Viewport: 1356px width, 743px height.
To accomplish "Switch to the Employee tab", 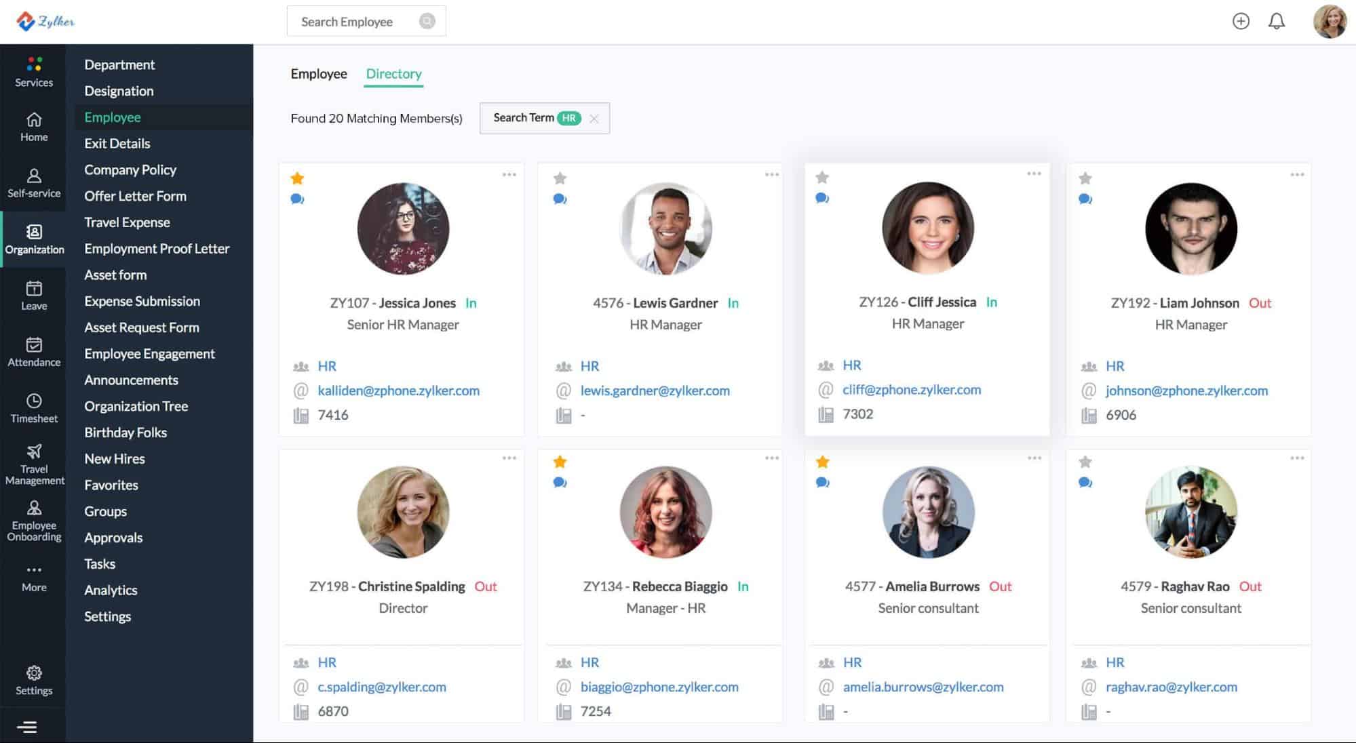I will (319, 73).
